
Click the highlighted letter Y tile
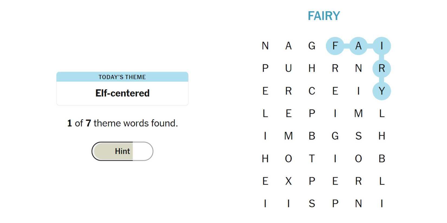[x=382, y=91]
